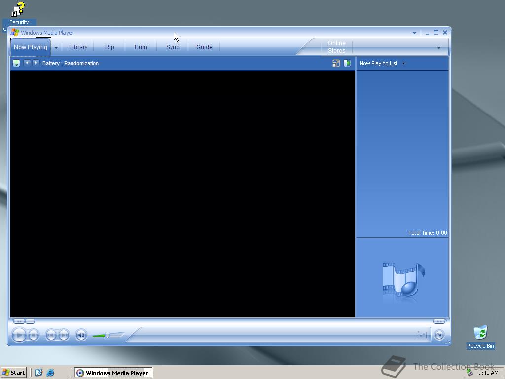
Task: Select the Security desktop shortcut icon
Action: (x=19, y=13)
